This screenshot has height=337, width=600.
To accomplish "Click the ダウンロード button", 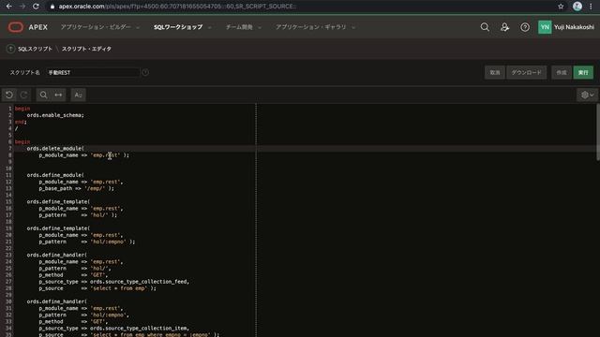I will tap(527, 73).
